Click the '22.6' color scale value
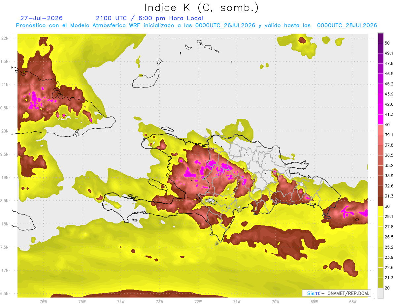Viewport: 396px width, 306px height. [389, 268]
